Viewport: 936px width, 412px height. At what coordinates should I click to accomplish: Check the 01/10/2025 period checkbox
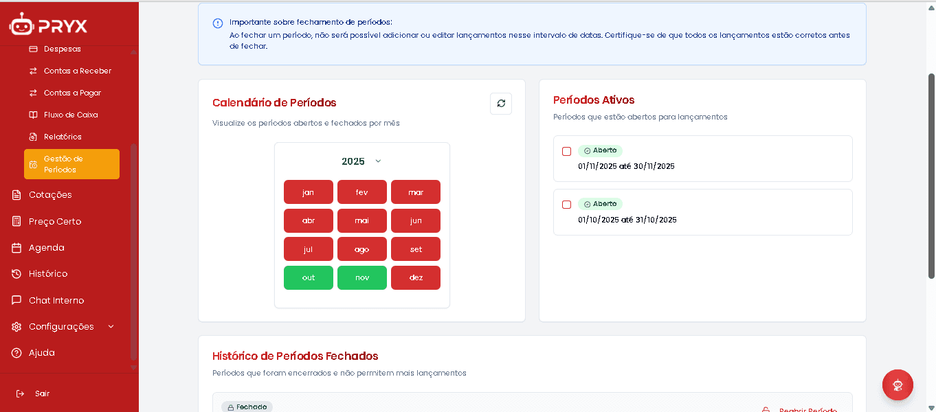click(x=566, y=204)
